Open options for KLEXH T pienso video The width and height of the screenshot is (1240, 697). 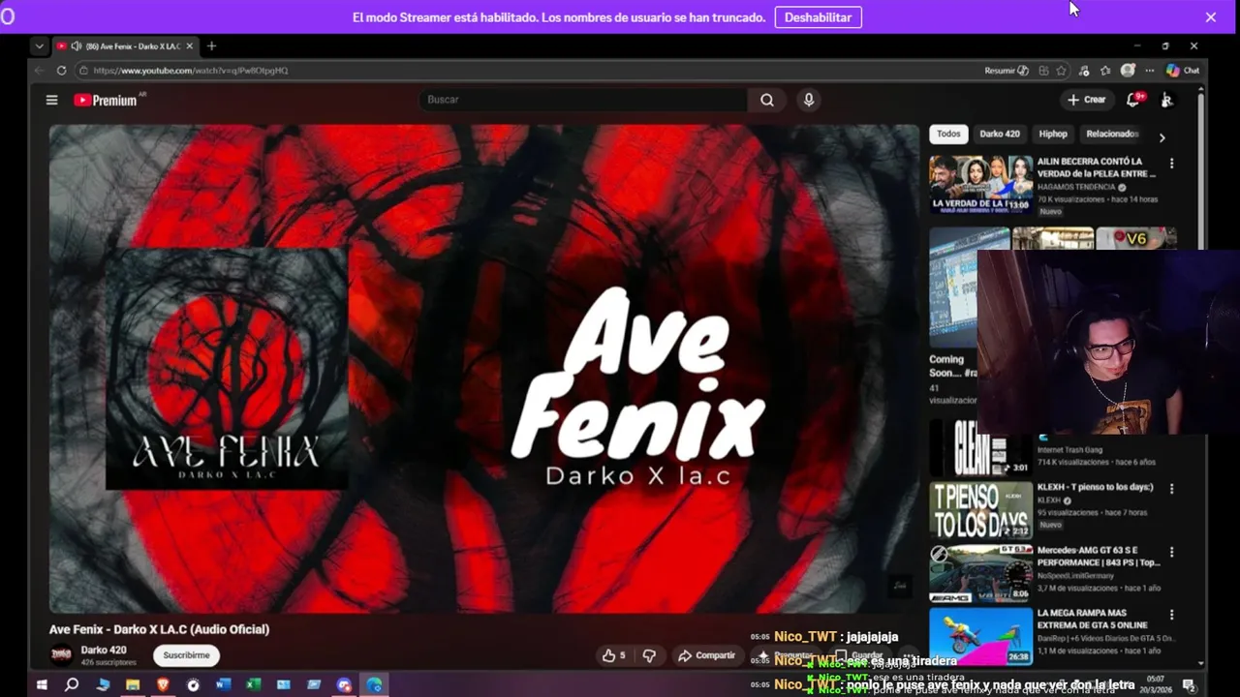tap(1171, 490)
